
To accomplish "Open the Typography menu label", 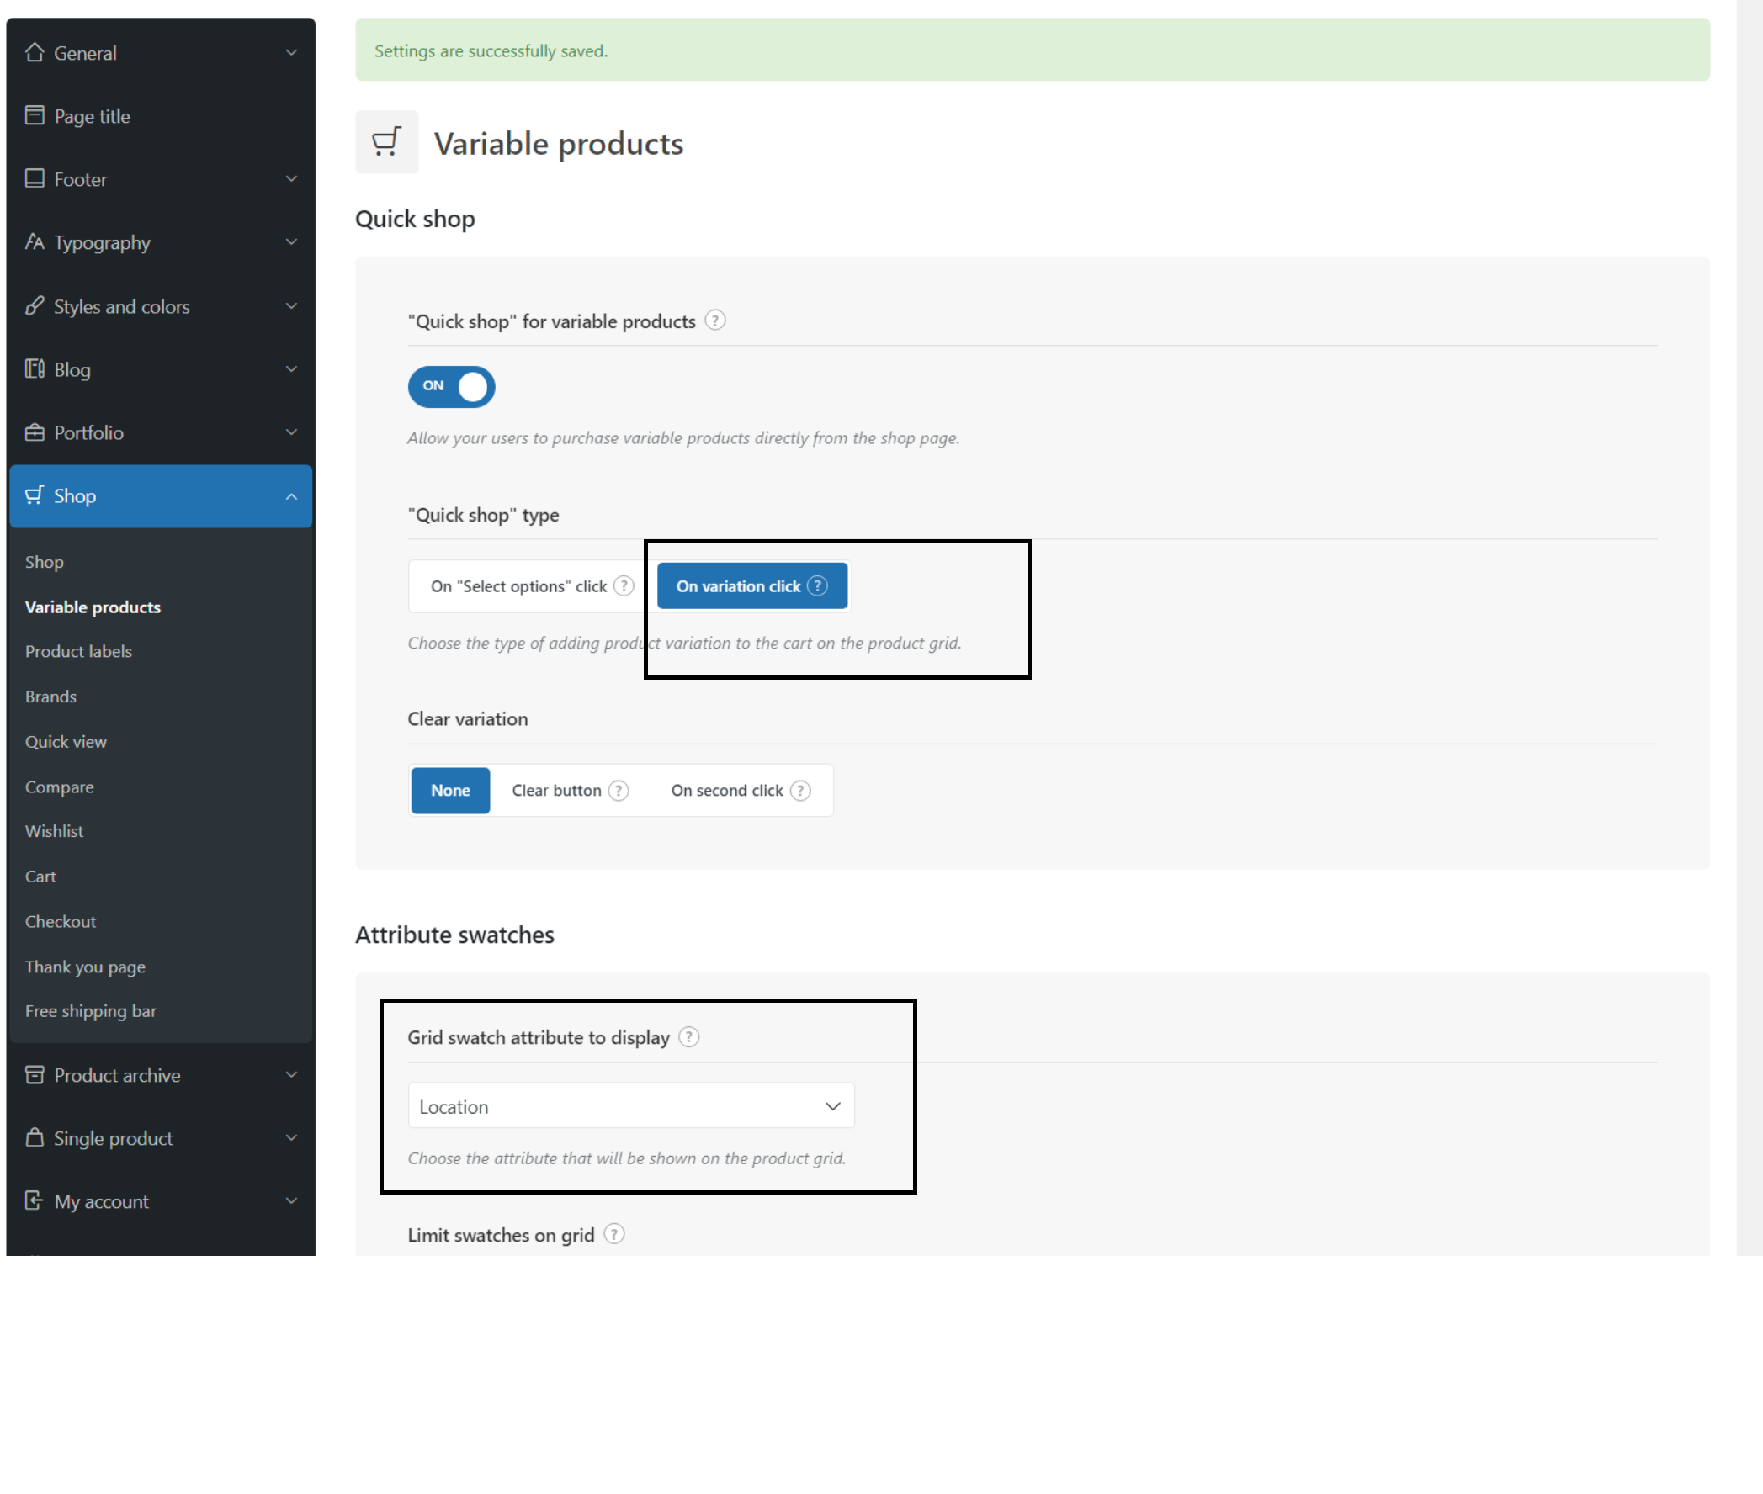I will 103,243.
